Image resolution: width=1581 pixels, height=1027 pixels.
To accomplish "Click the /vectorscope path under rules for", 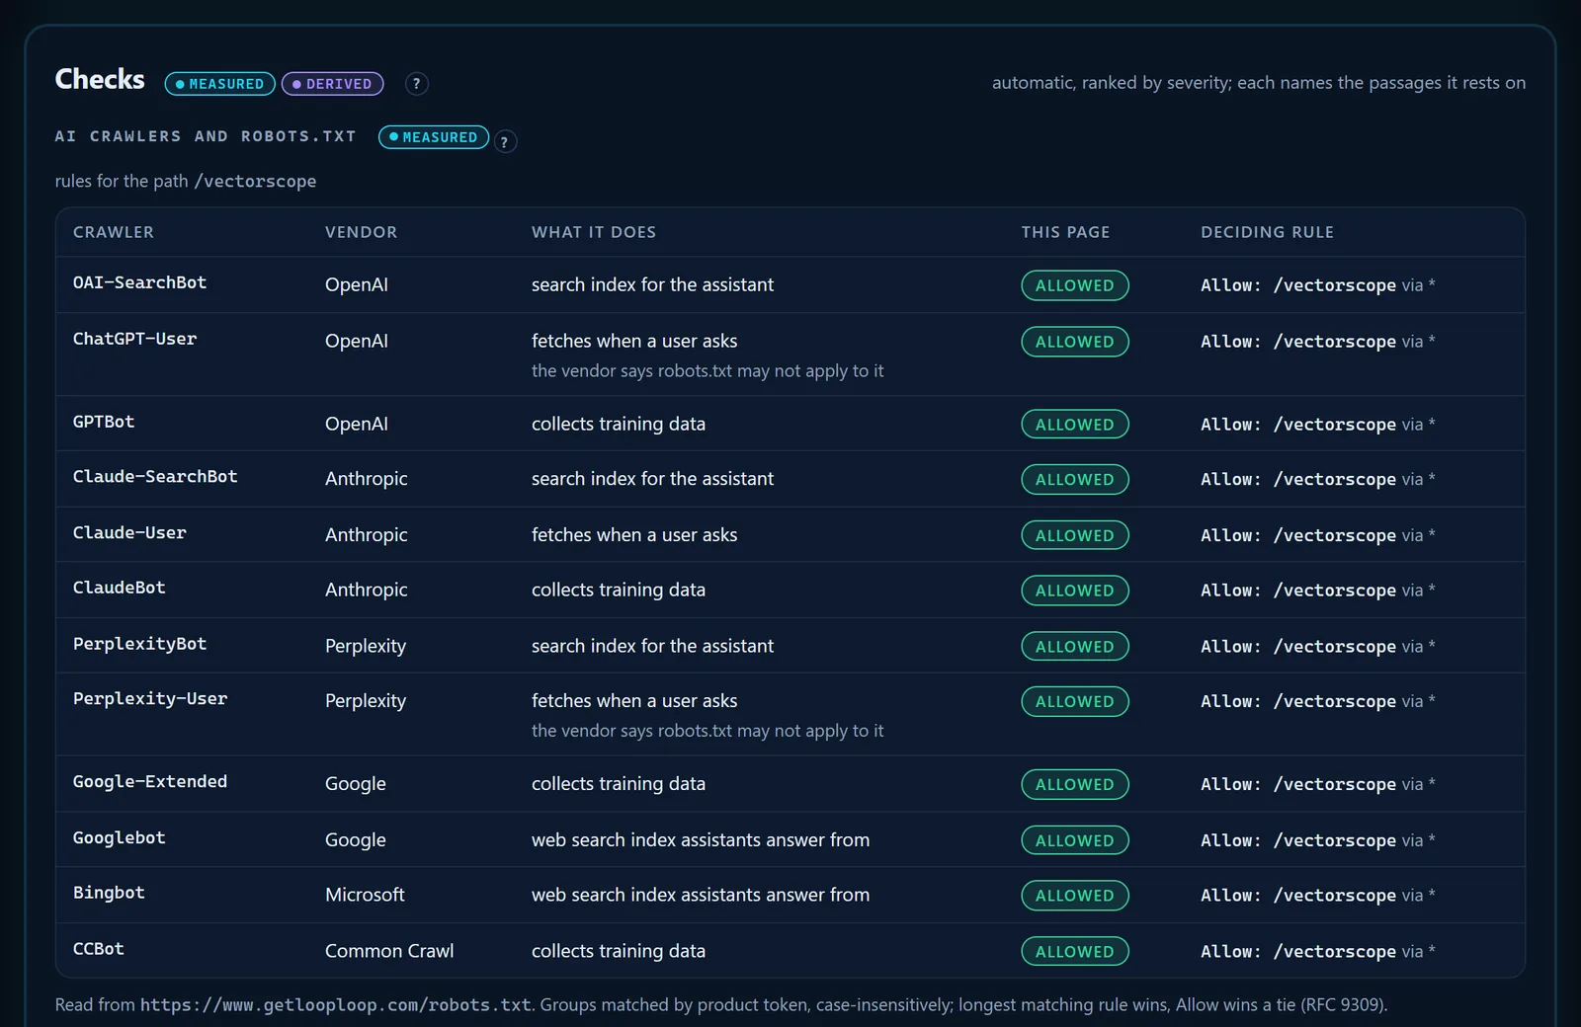I will [255, 182].
